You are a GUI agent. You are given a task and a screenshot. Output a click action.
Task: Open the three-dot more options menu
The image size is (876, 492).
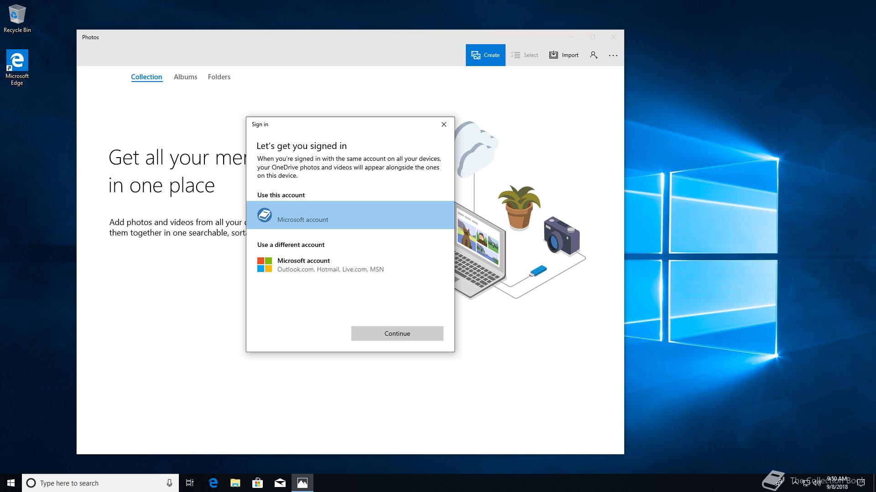613,55
